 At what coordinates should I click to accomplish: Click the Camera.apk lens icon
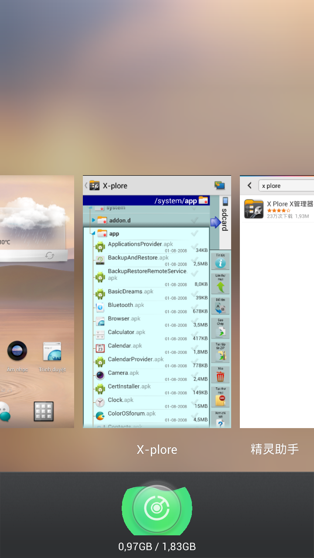tap(100, 375)
